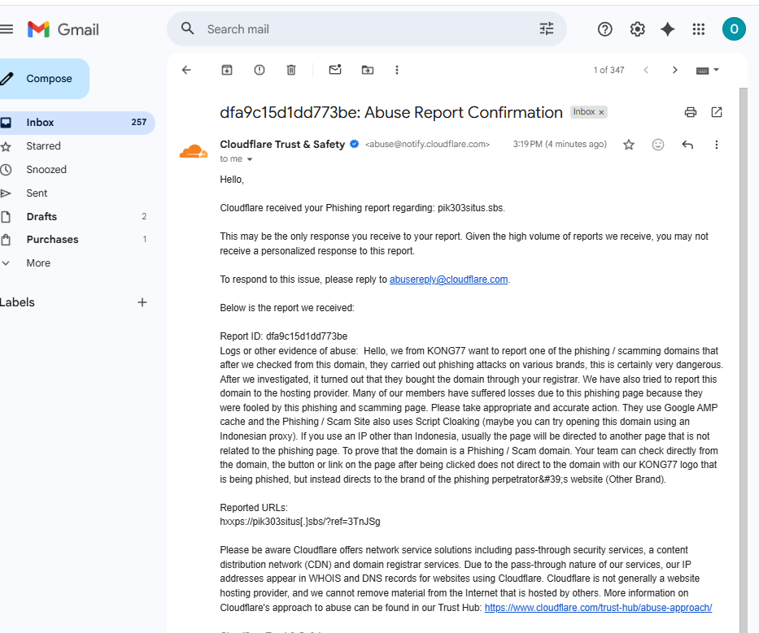Click the email subject Abuse Report Confirmation
Viewport: 759px width, 633px height.
(391, 112)
